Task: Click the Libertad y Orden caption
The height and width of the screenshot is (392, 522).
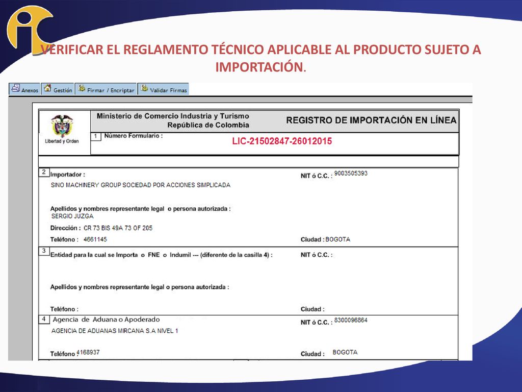Action: click(x=62, y=141)
